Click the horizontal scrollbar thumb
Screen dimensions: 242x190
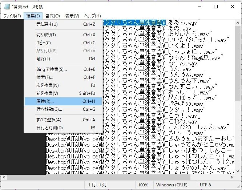click(x=99, y=177)
